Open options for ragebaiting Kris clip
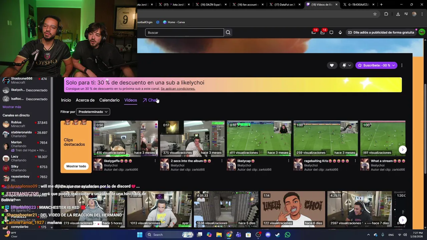This screenshot has height=240, width=427. 355,161
